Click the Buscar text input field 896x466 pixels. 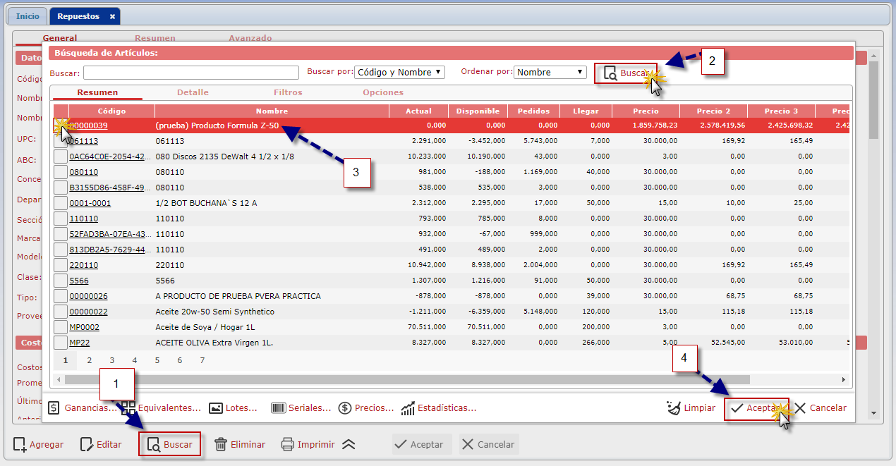191,73
